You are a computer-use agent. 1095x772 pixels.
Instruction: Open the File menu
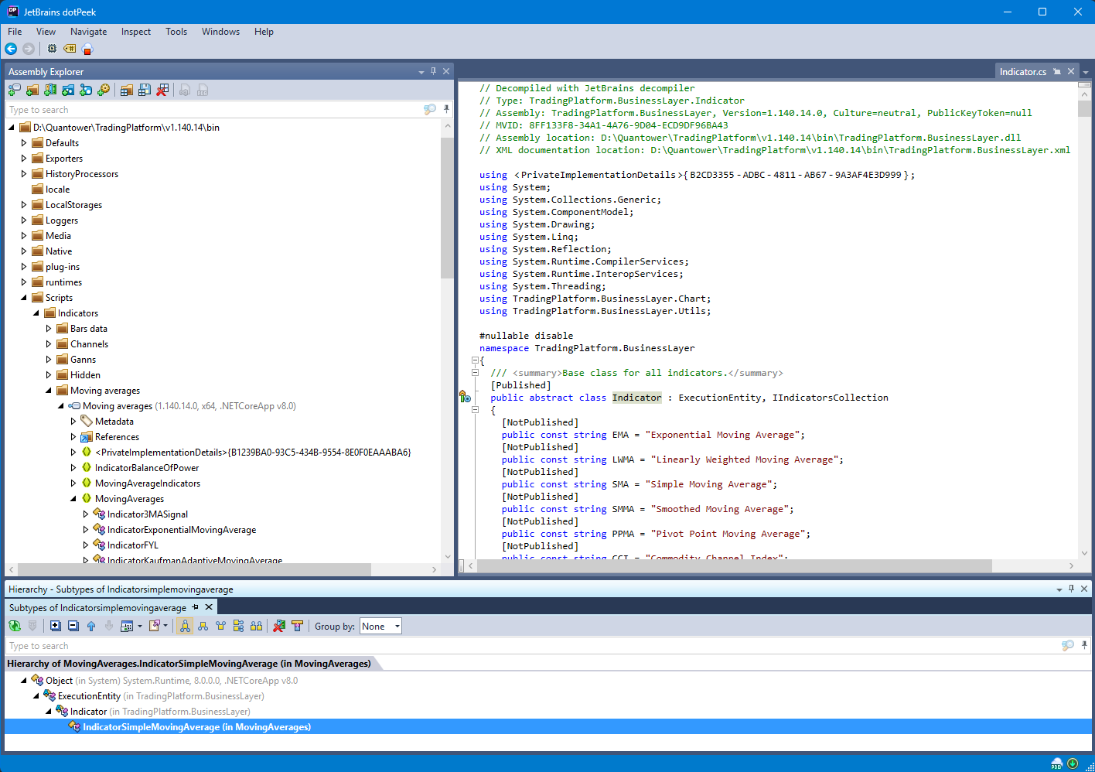point(15,32)
